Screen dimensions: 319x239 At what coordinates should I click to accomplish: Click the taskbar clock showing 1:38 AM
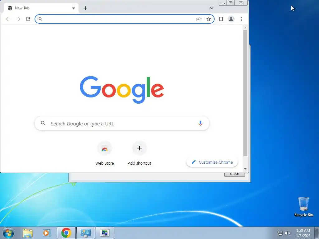pos(303,233)
